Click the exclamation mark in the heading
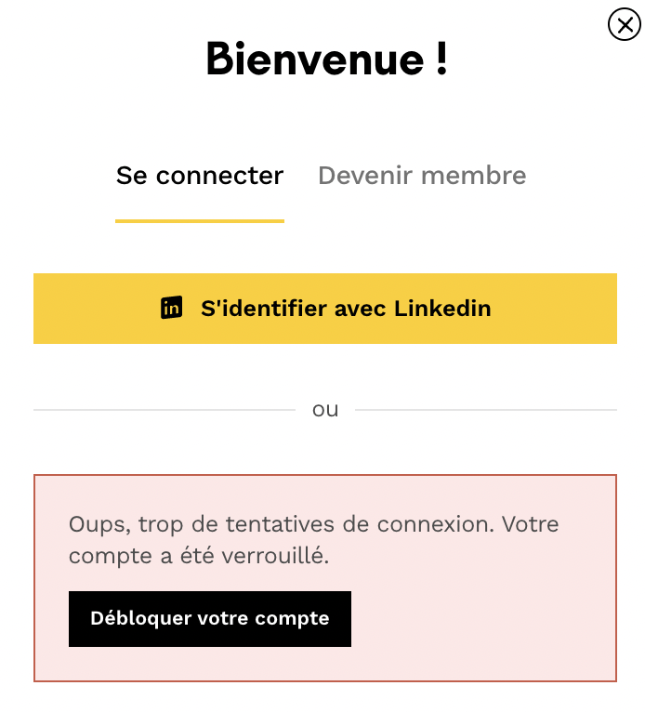The height and width of the screenshot is (712, 645). (441, 59)
